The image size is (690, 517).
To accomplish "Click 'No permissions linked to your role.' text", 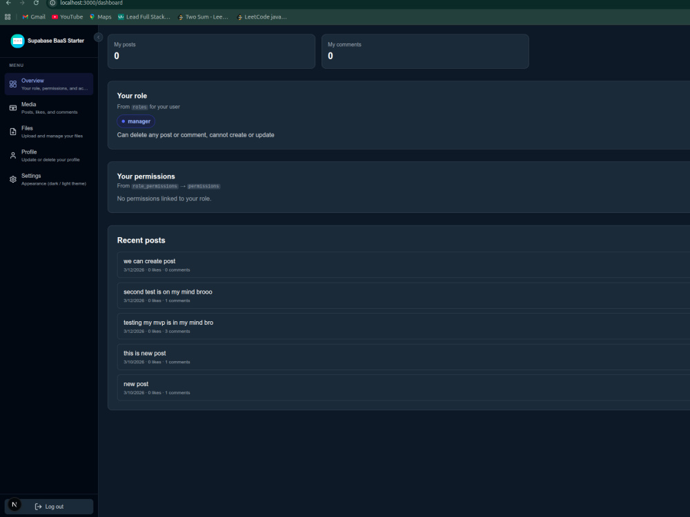I will click(164, 199).
